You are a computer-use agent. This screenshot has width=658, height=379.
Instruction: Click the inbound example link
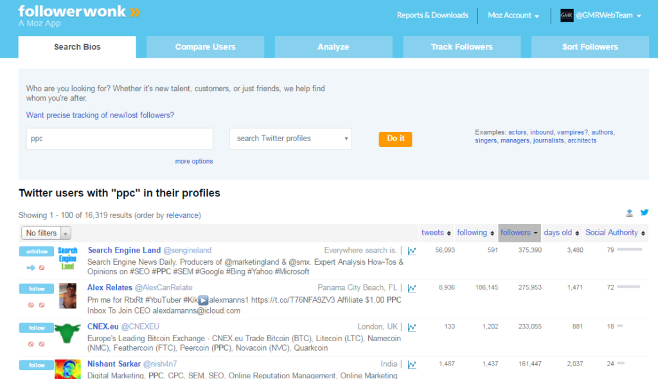pos(542,132)
